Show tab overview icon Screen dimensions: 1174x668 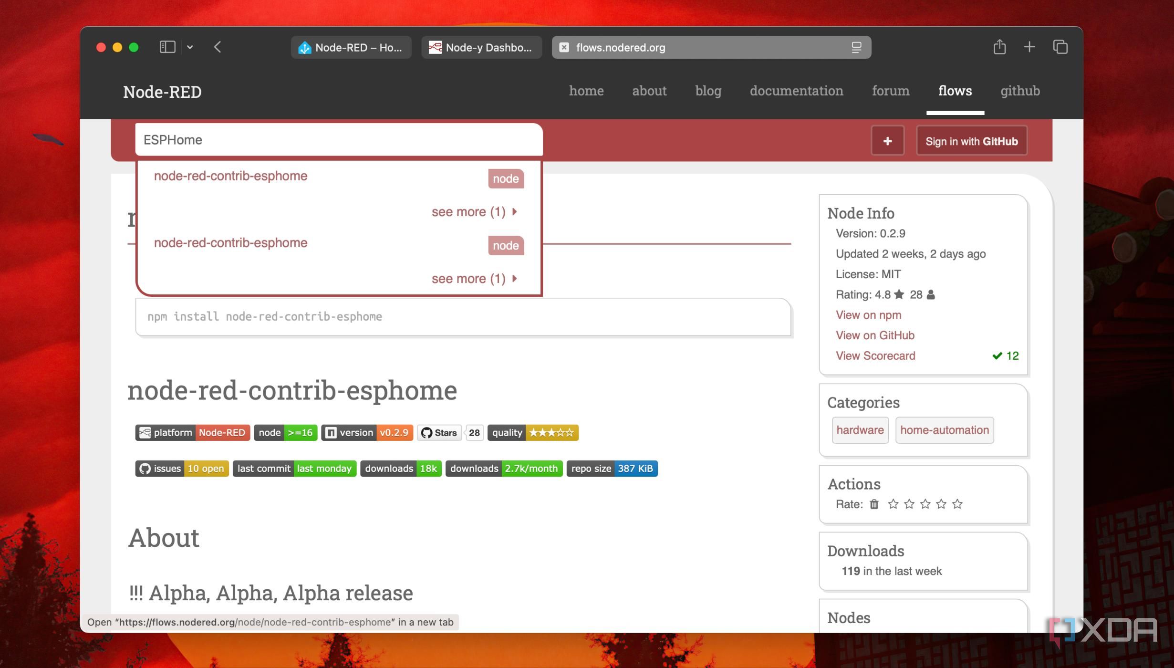1060,47
